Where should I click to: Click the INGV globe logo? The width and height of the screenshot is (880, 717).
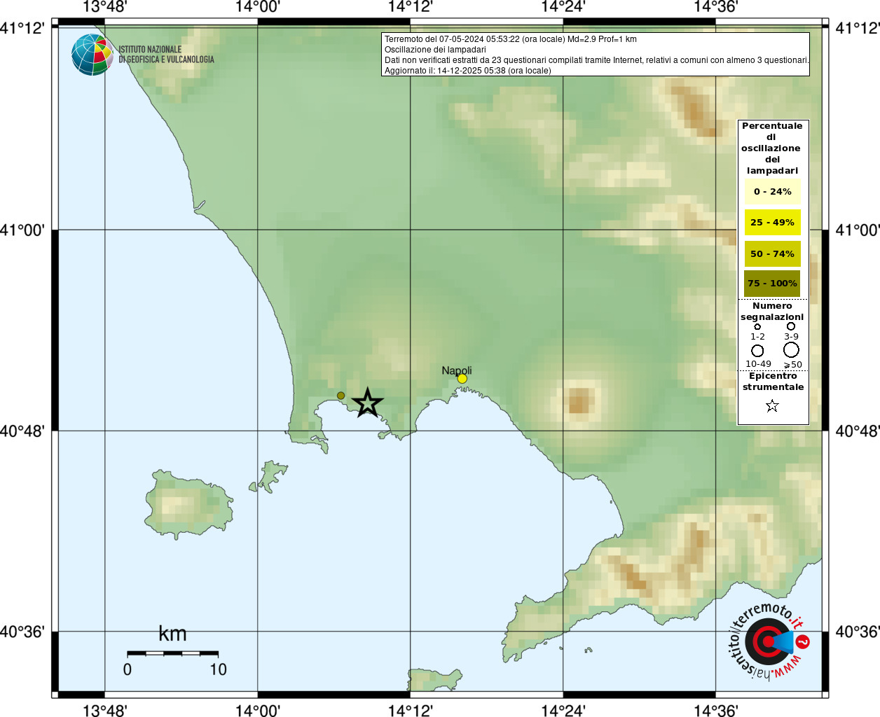92,55
